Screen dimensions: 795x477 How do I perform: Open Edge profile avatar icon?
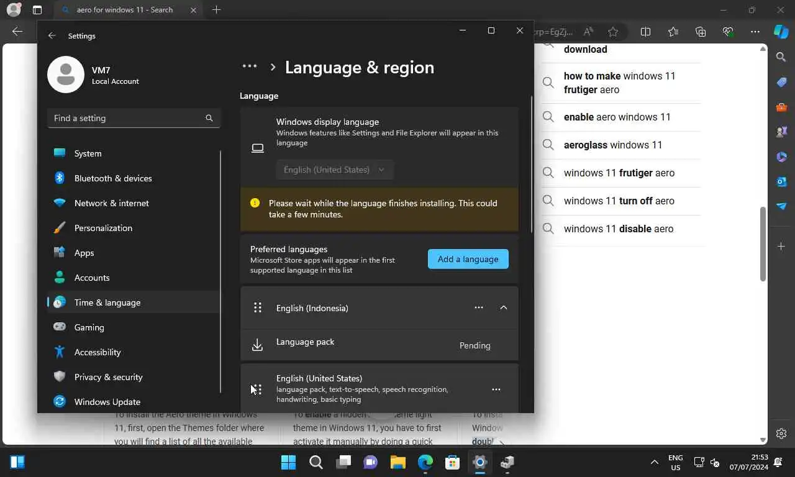pyautogui.click(x=14, y=10)
